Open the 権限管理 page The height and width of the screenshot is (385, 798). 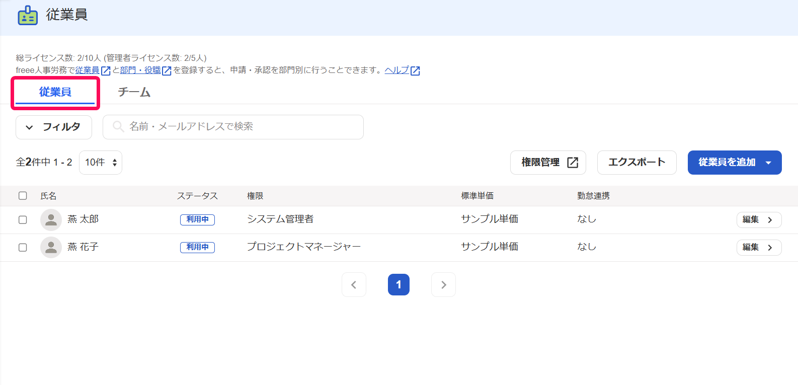point(548,163)
